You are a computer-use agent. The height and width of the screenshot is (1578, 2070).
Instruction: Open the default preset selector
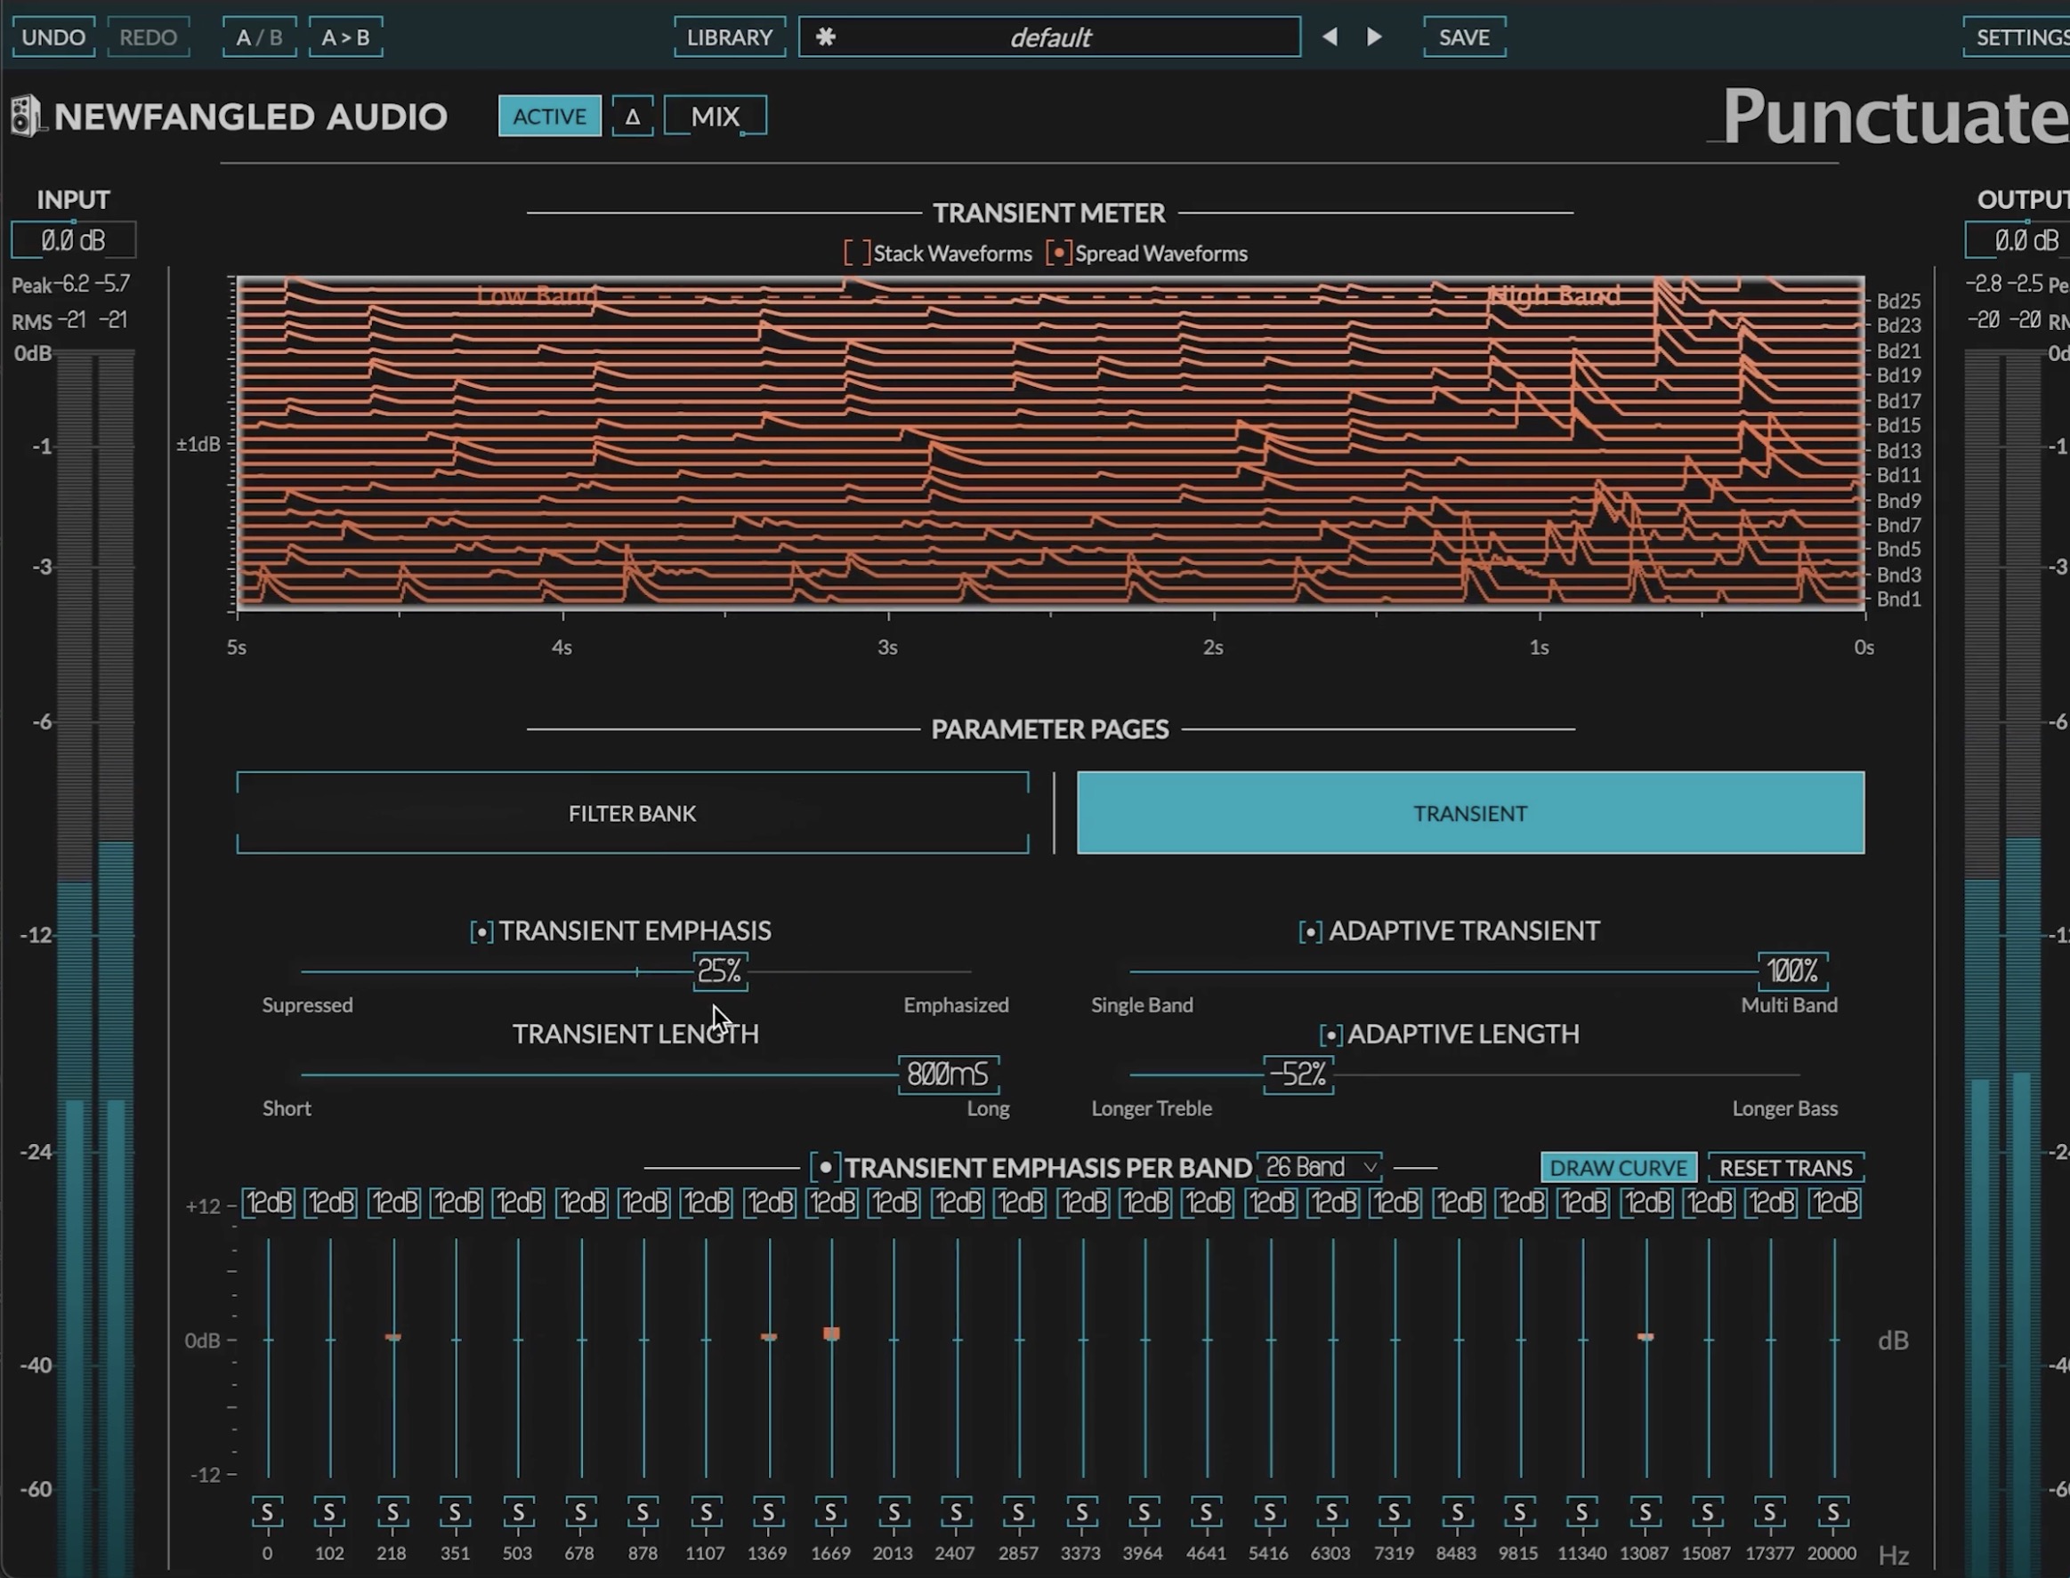[1049, 36]
